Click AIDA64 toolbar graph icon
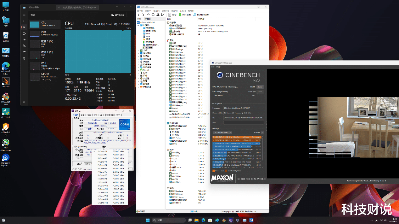 point(163,15)
